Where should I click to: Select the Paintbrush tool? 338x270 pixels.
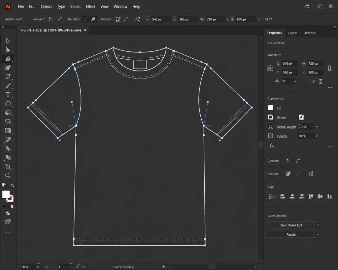point(8,86)
